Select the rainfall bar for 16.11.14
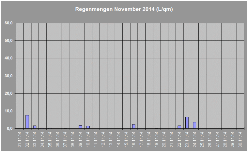The width and height of the screenshot is (248, 152). pos(134,126)
